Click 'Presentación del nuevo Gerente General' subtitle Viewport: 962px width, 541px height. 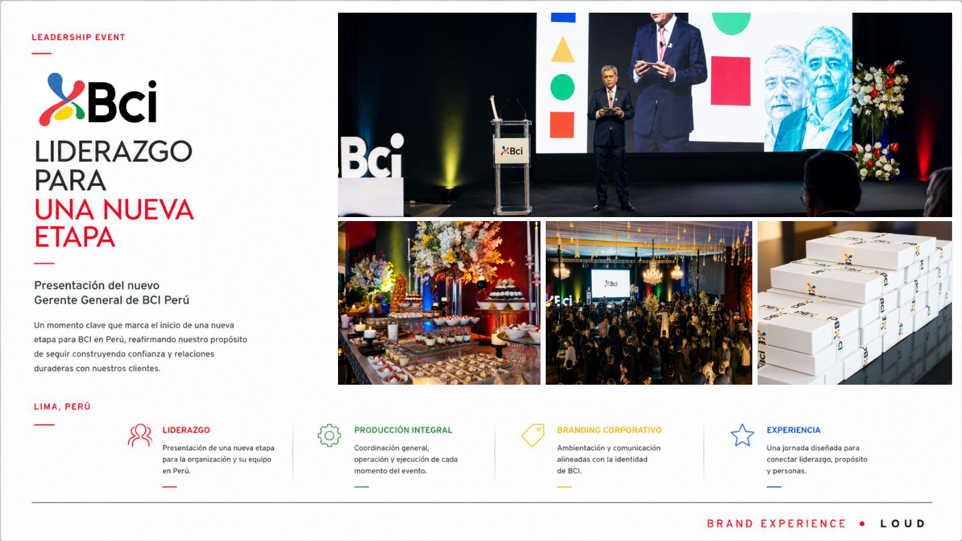pos(112,293)
